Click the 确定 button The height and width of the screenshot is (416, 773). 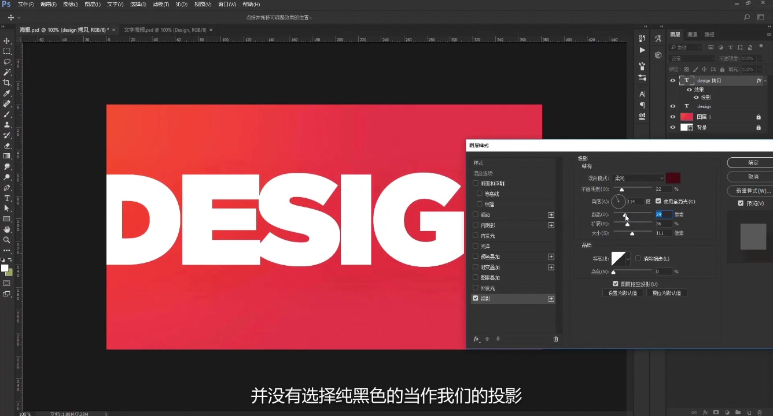tap(753, 162)
